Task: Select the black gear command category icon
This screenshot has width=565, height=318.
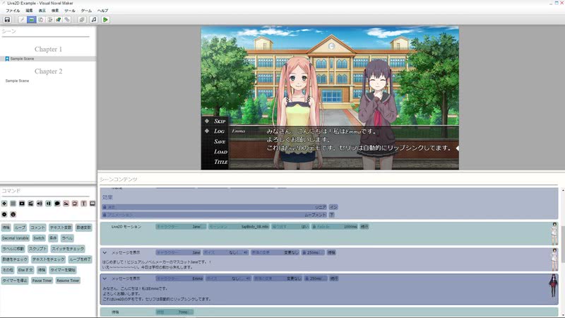Action: click(x=4, y=215)
